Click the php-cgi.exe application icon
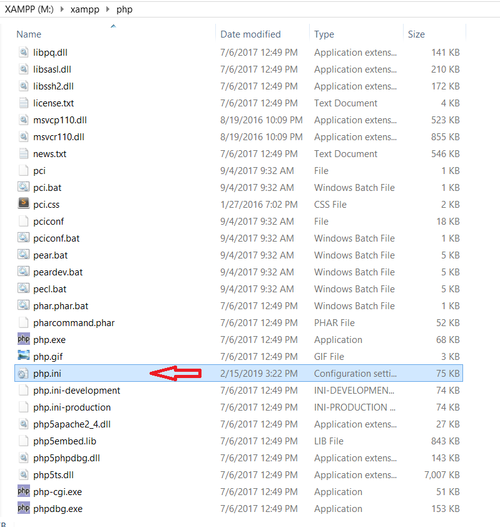 [x=24, y=491]
